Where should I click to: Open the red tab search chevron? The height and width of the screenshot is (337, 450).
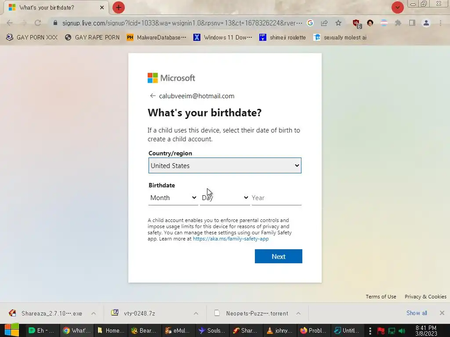point(397,7)
